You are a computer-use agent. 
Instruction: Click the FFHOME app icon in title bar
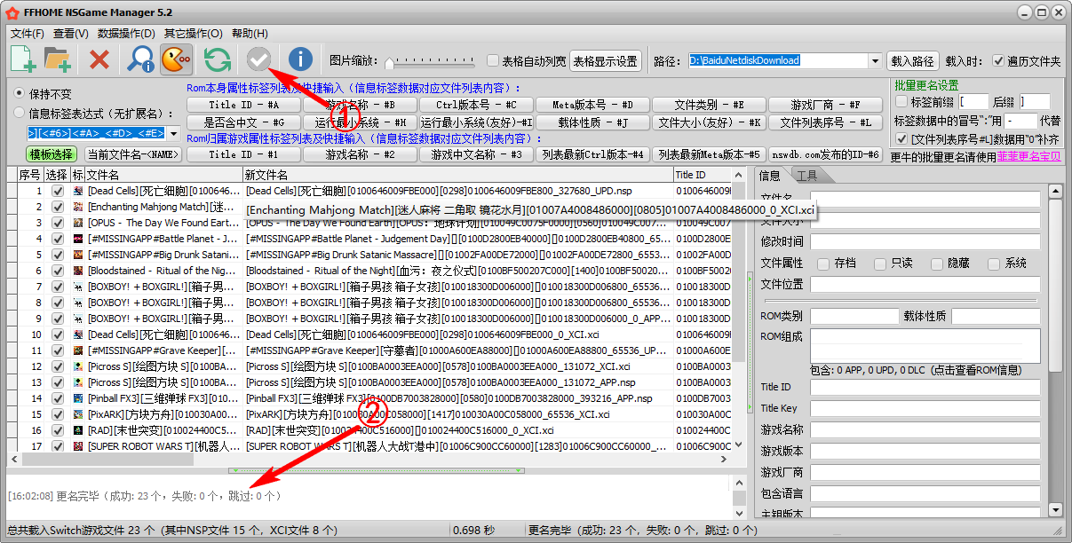pos(12,13)
